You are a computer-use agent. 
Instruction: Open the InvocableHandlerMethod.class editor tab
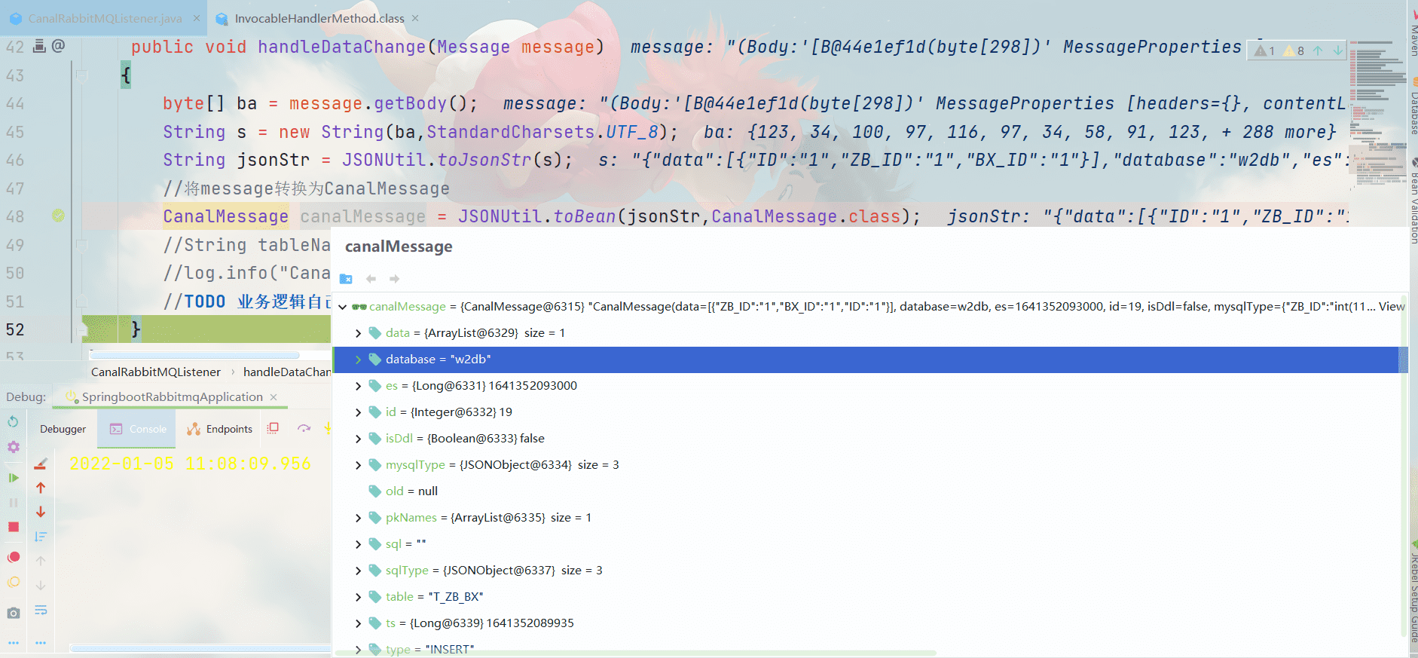pos(319,18)
